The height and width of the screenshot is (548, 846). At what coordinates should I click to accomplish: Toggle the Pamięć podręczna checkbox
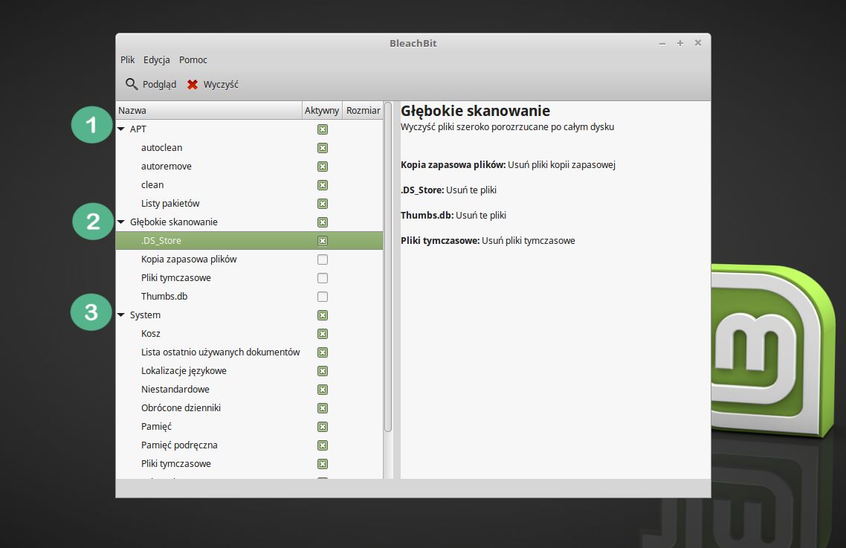tap(323, 445)
